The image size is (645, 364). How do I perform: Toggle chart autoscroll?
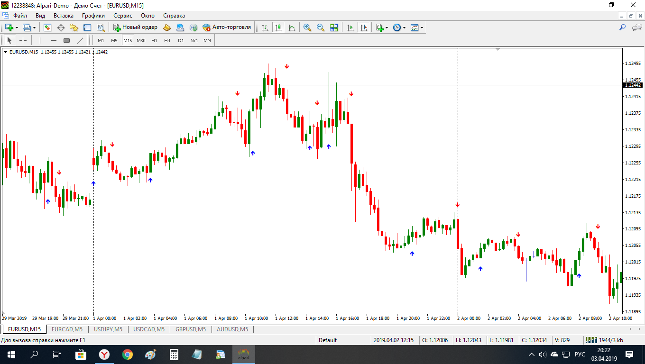pyautogui.click(x=350, y=27)
